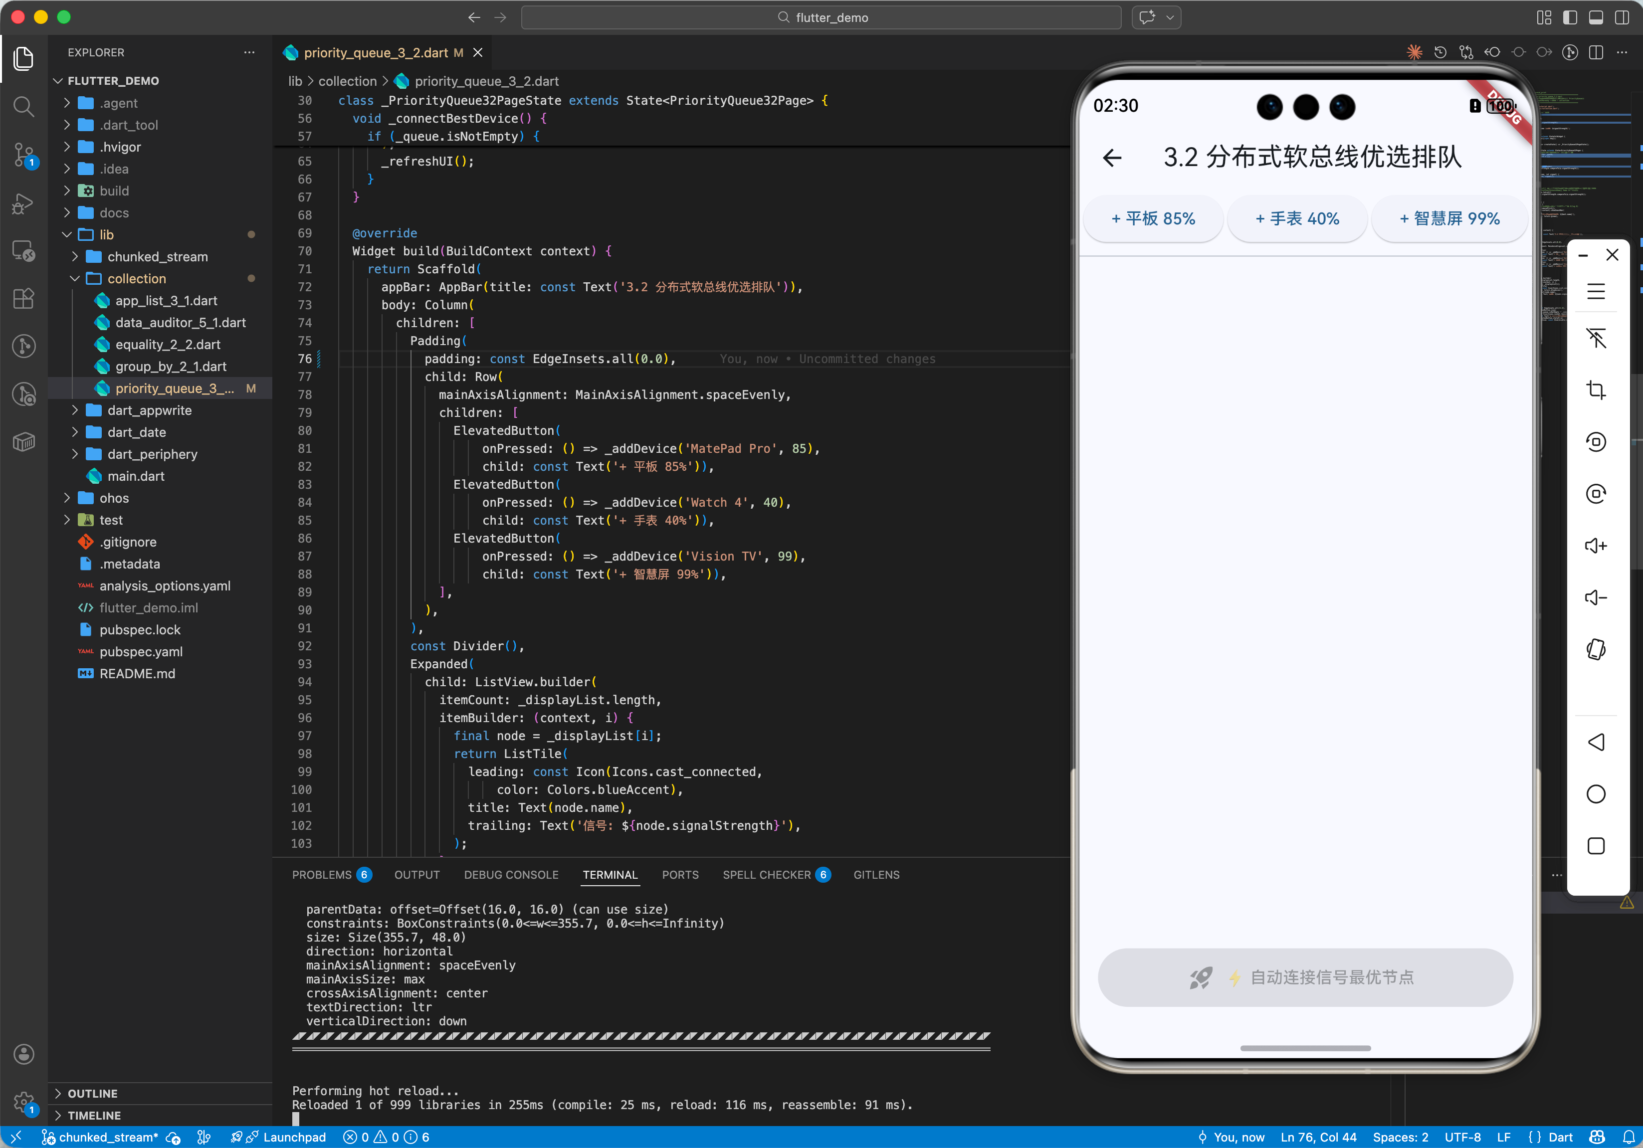Toggle the secondary side bar layout button
The width and height of the screenshot is (1643, 1148).
(x=1622, y=17)
